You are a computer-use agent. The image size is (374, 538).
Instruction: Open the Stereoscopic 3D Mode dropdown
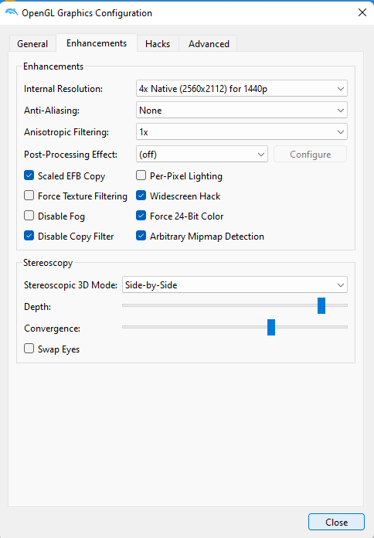tap(235, 284)
